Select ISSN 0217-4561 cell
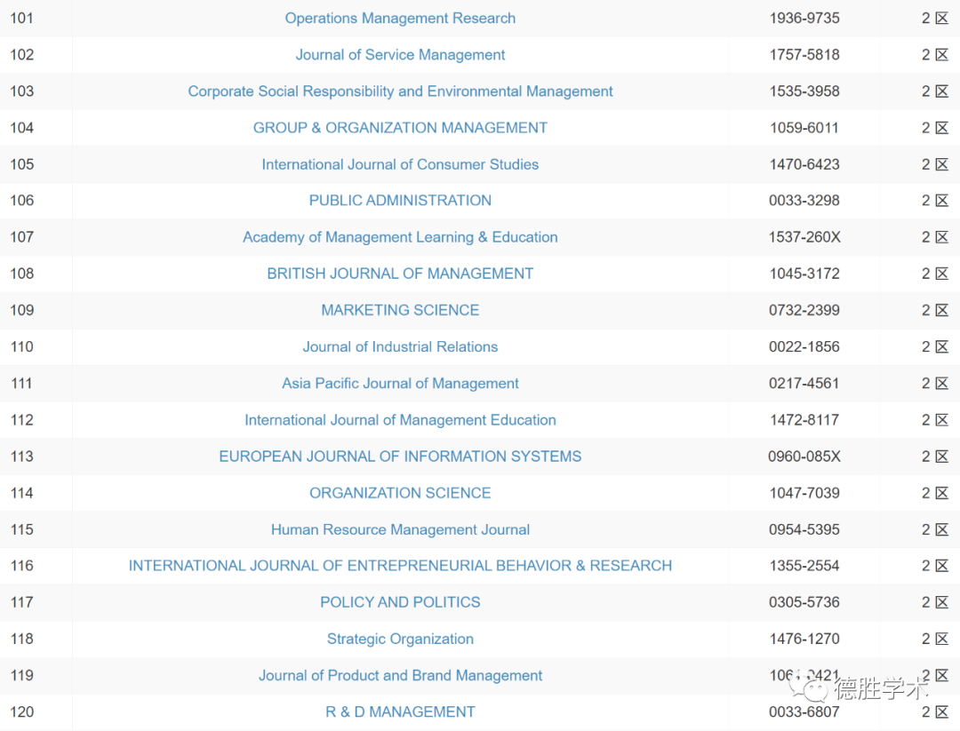 [x=804, y=384]
